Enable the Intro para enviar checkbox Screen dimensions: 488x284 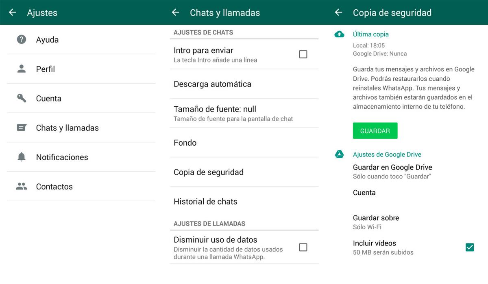303,54
